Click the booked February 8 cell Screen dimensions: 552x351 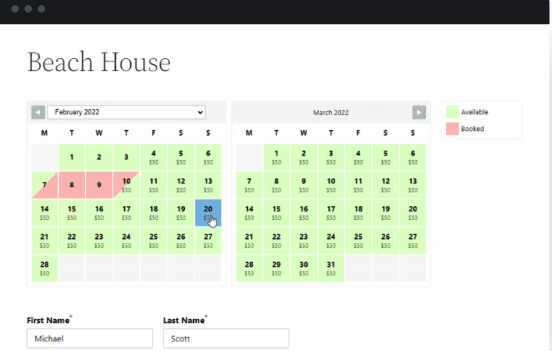click(72, 185)
